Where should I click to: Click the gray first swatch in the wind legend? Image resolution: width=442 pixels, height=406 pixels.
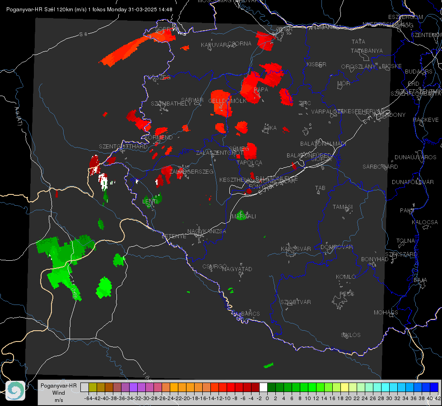coord(84,387)
